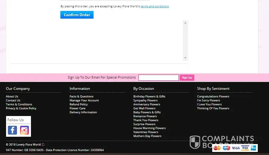Open the Instagram page icon
This screenshot has width=269, height=155.
coord(24,130)
